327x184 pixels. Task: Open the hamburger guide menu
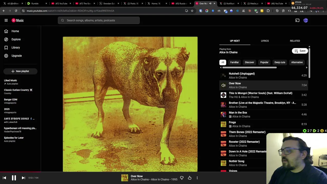pos(6,20)
